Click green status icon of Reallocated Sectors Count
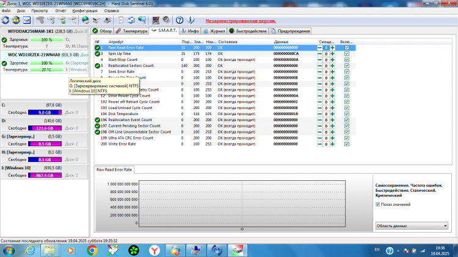The image size is (458, 257). 97,66
